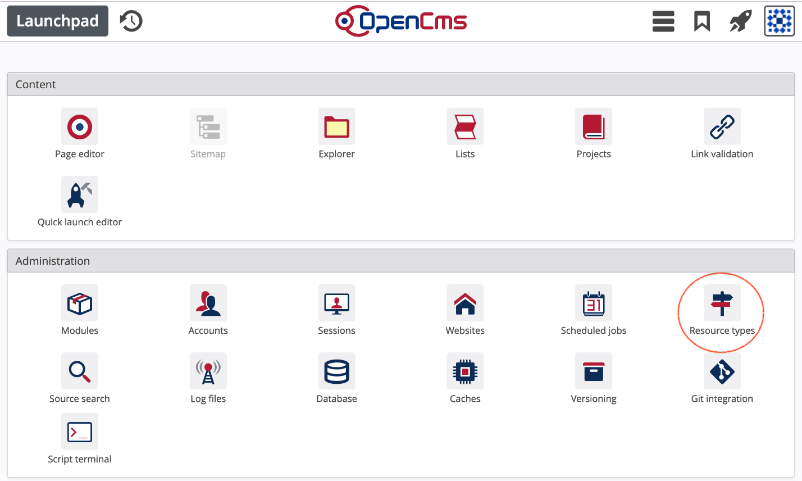Open the Page editor app
This screenshot has width=802, height=481.
tap(80, 127)
